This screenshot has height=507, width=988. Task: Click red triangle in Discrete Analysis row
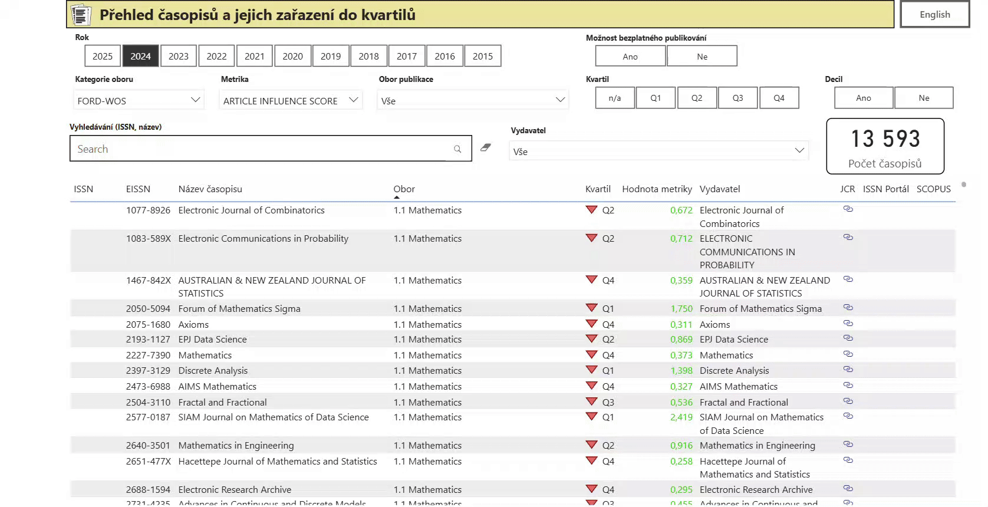click(591, 370)
